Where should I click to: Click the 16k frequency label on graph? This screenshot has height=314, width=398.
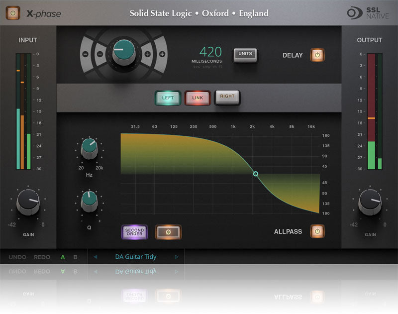pos(311,126)
